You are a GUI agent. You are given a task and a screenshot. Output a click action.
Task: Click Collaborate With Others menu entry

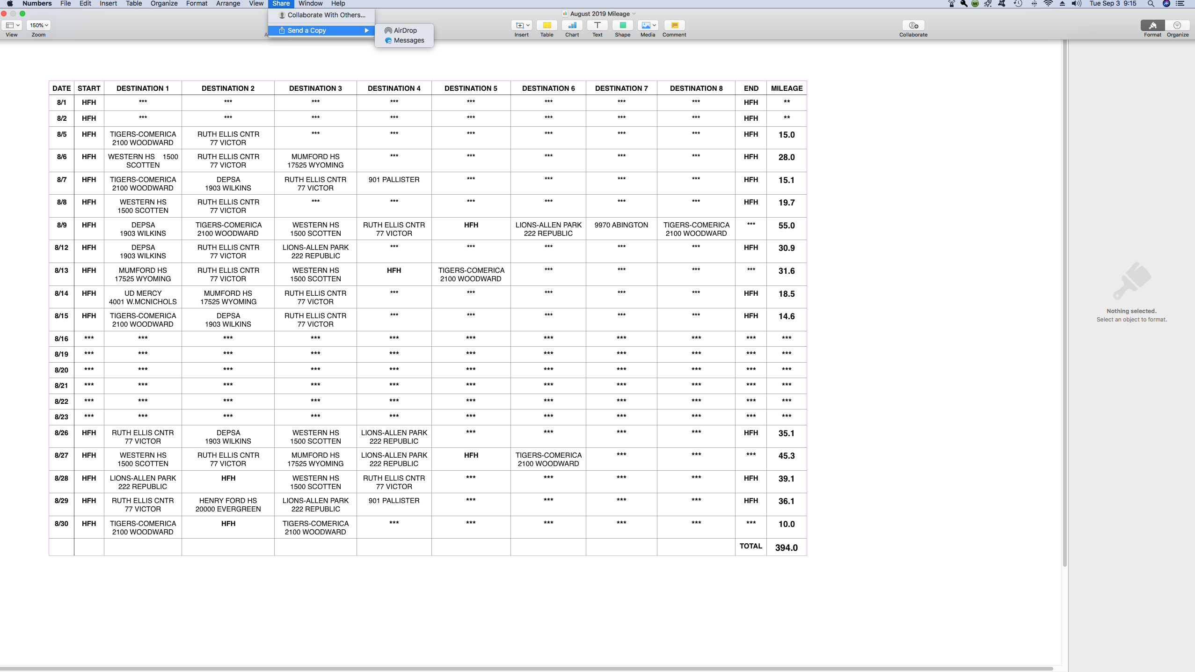click(326, 15)
